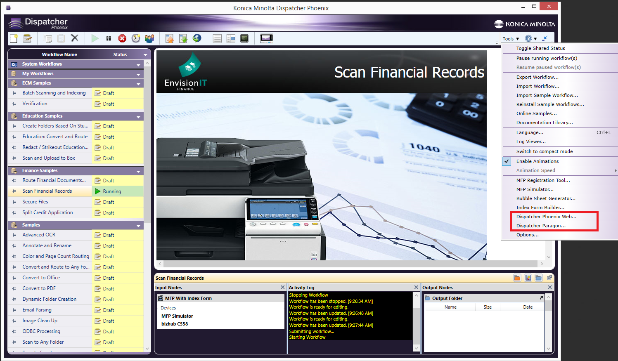Collapse the Finance Samples group
This screenshot has height=361, width=618.
(138, 171)
